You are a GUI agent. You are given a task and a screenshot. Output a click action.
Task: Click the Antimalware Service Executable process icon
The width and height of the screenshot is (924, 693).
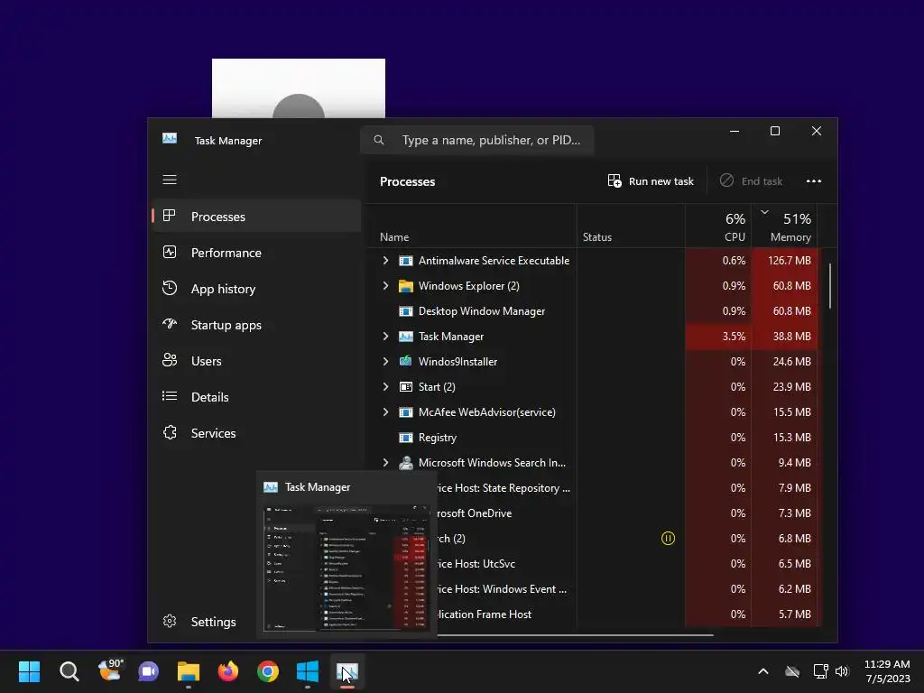405,261
